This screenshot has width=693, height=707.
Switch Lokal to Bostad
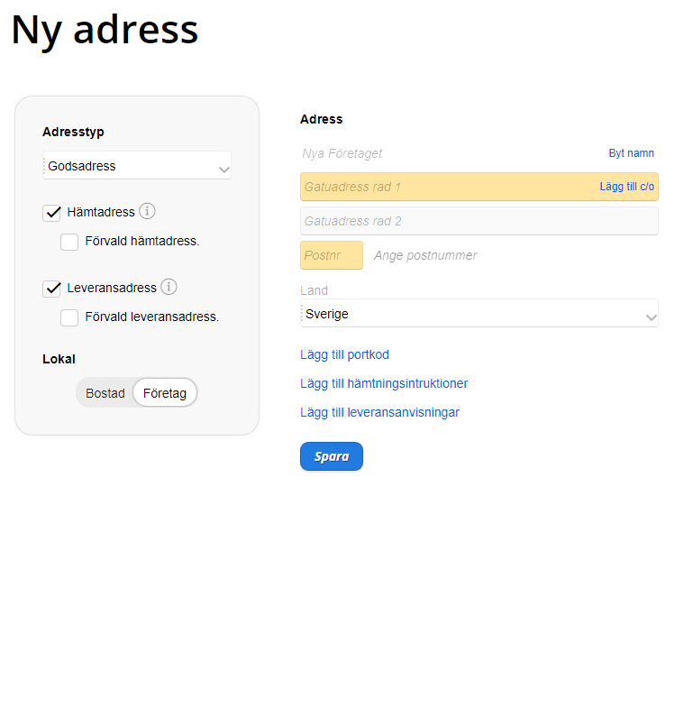(x=105, y=393)
